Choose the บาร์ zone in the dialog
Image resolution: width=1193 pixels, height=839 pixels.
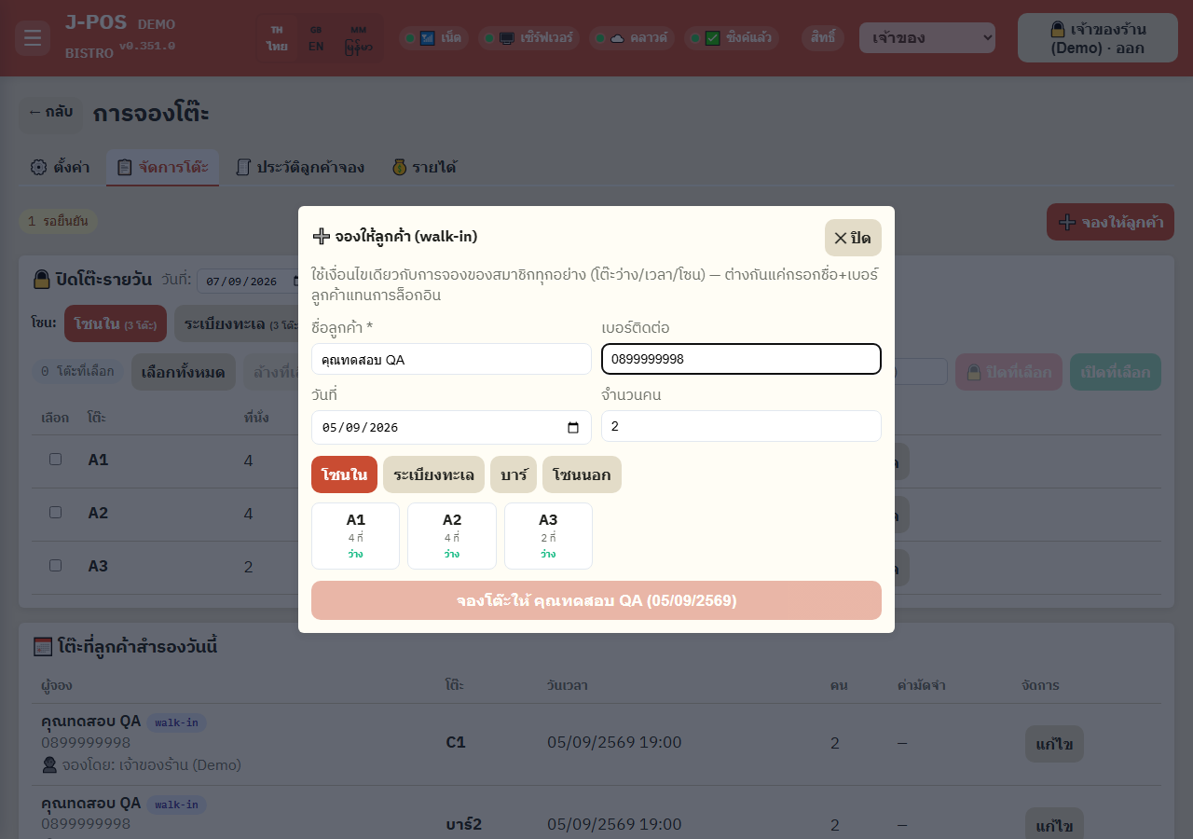[x=514, y=475]
